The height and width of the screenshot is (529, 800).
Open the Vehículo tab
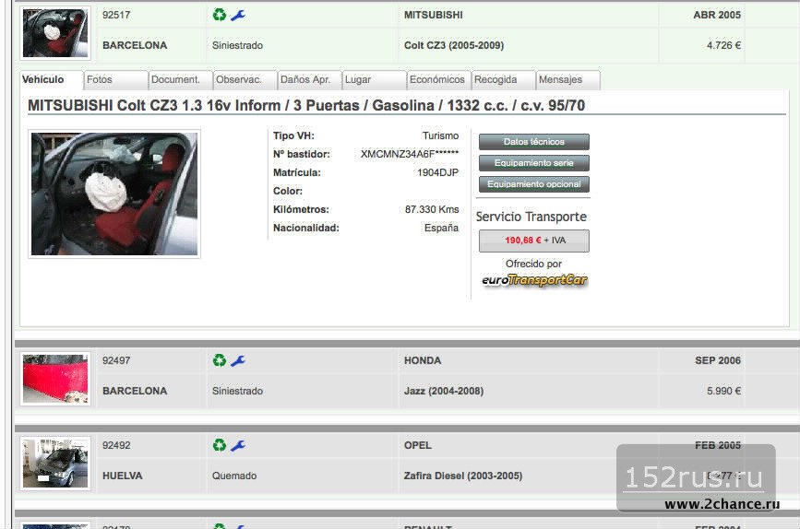coord(51,80)
